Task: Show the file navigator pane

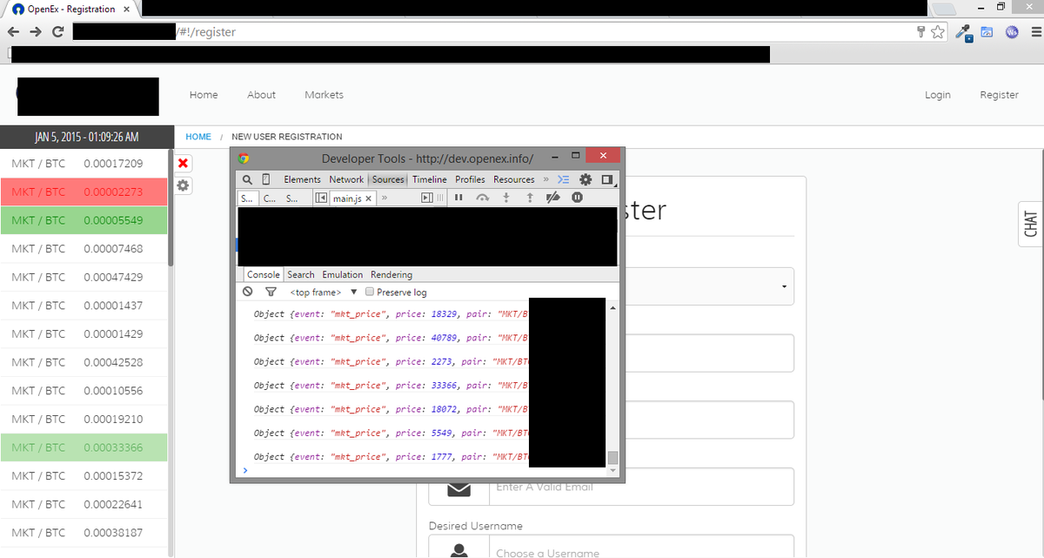Action: tap(321, 198)
